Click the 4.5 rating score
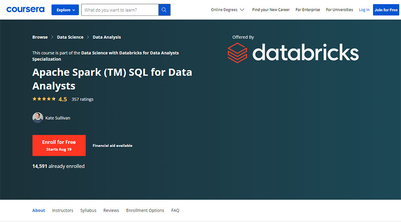This screenshot has height=222, width=401. (63, 99)
